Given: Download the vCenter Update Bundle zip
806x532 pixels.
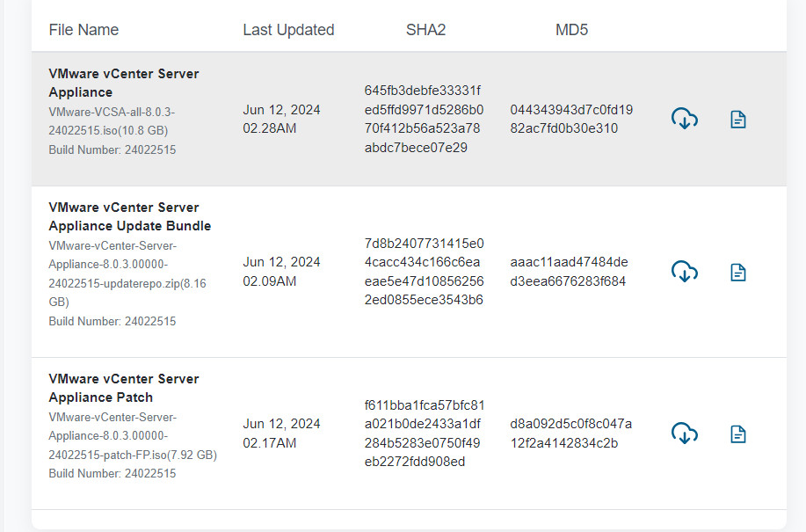Looking at the screenshot, I should click(x=684, y=272).
